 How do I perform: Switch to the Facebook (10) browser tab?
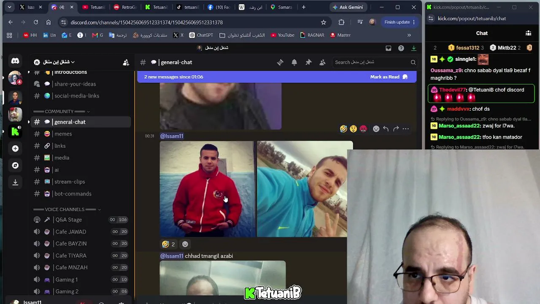point(219,7)
